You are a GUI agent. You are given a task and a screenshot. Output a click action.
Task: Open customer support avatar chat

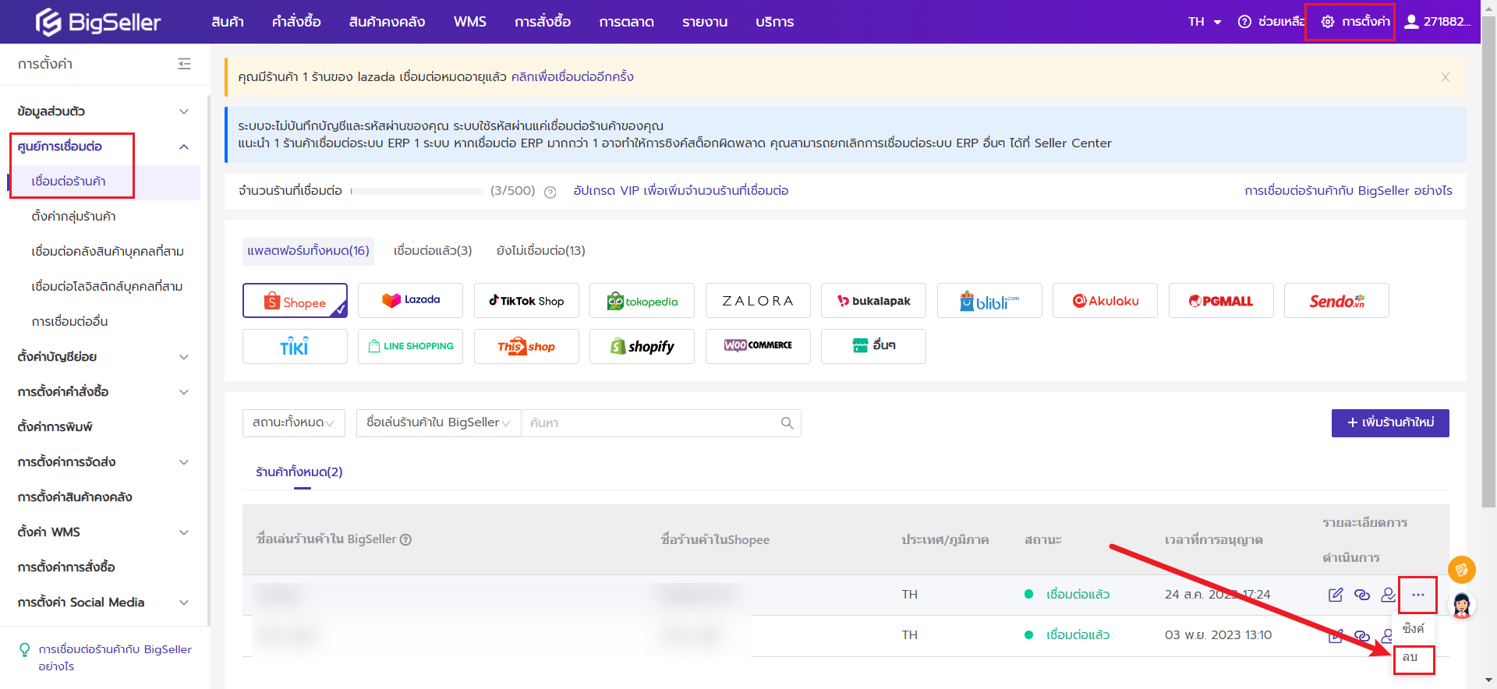(1462, 605)
